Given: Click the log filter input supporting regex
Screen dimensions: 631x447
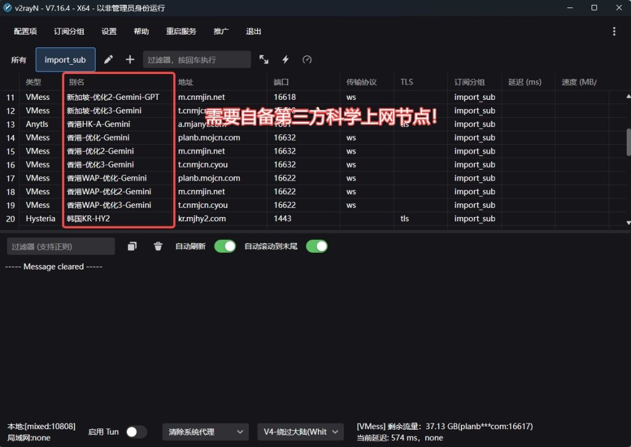Looking at the screenshot, I should (61, 247).
